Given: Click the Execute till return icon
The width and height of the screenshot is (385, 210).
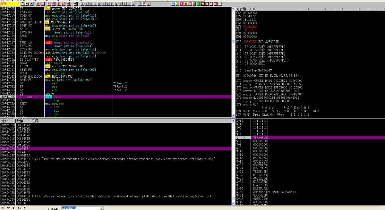Looking at the screenshot, I should (69, 4).
